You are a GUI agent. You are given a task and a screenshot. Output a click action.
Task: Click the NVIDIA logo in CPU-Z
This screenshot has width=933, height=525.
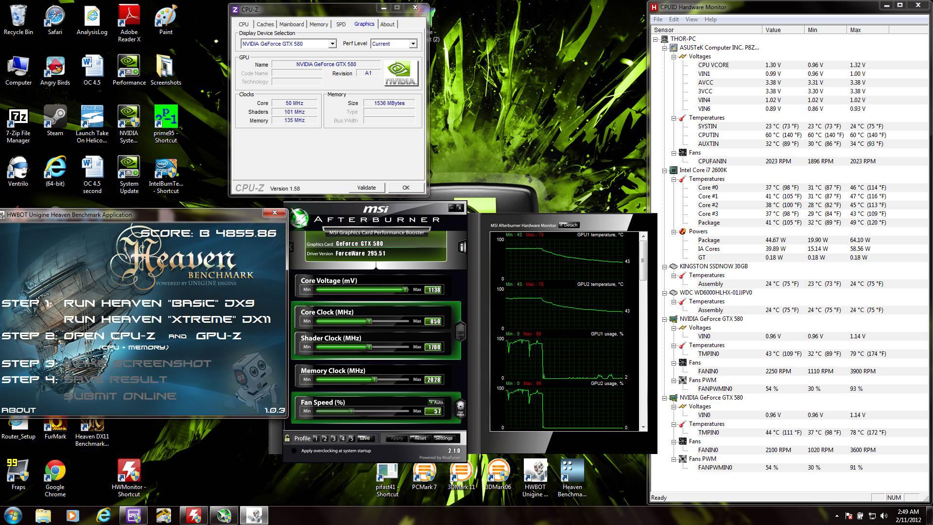[401, 73]
